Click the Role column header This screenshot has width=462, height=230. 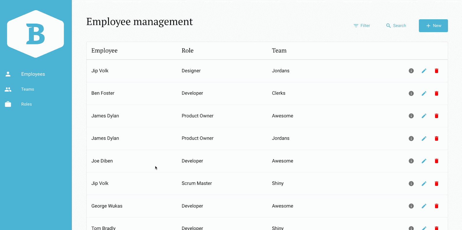tap(188, 51)
